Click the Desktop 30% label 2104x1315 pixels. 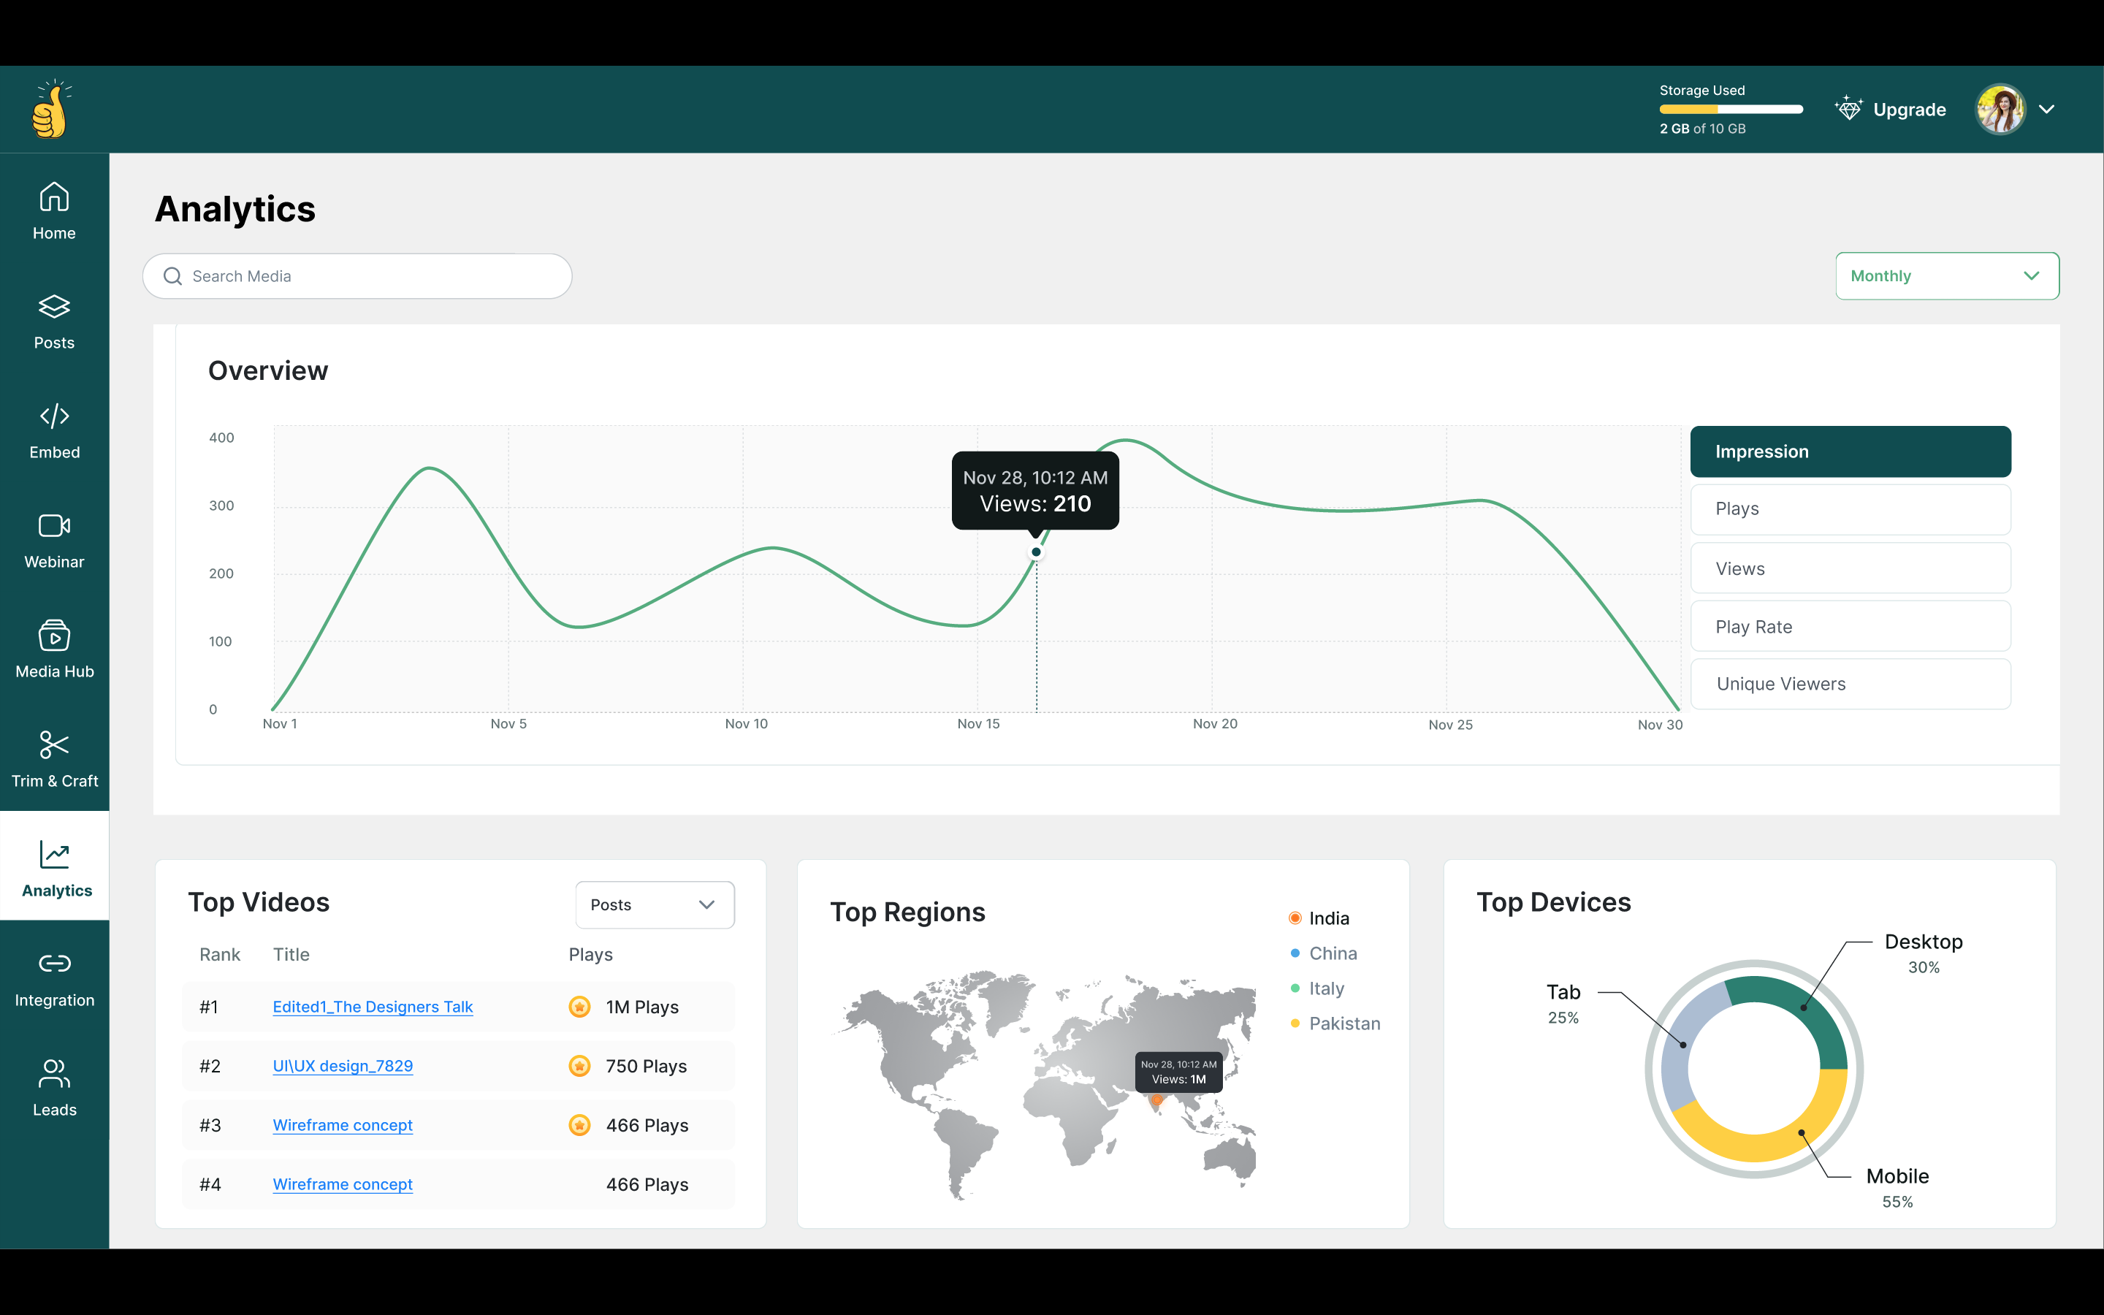(x=1923, y=953)
